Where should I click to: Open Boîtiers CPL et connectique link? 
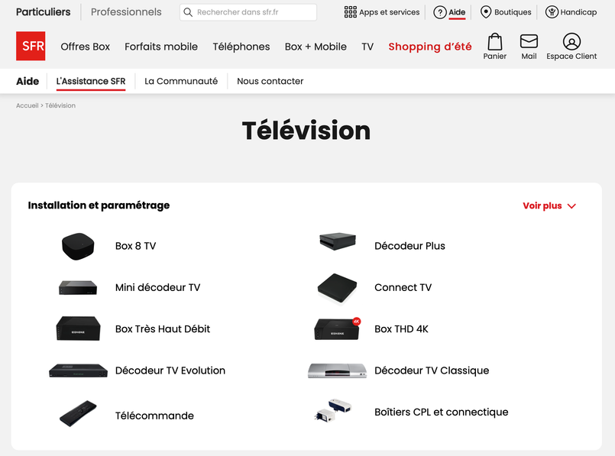point(441,412)
